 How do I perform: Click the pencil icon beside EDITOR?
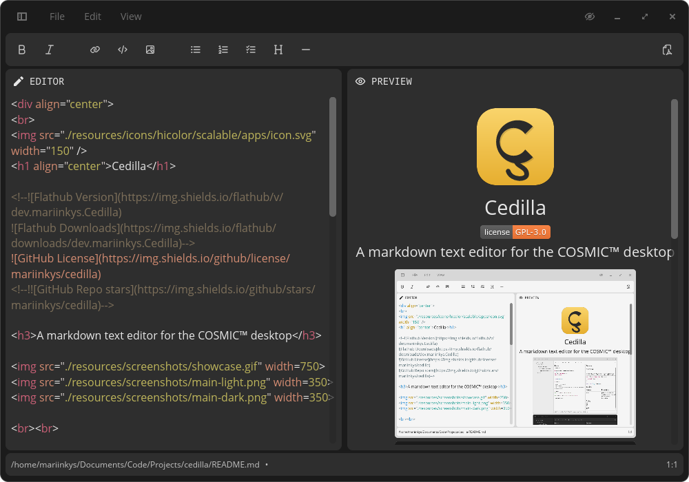click(18, 81)
